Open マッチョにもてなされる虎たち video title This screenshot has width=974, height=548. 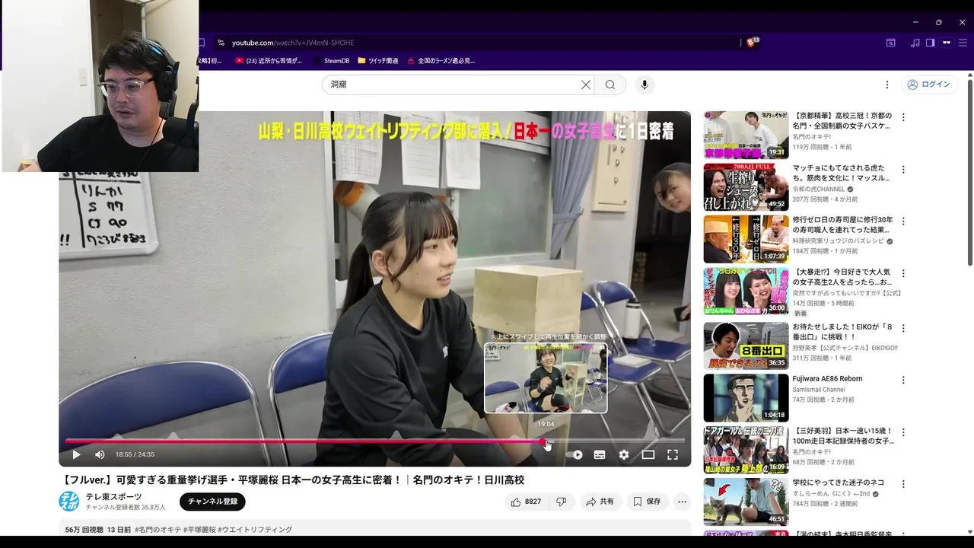[842, 173]
